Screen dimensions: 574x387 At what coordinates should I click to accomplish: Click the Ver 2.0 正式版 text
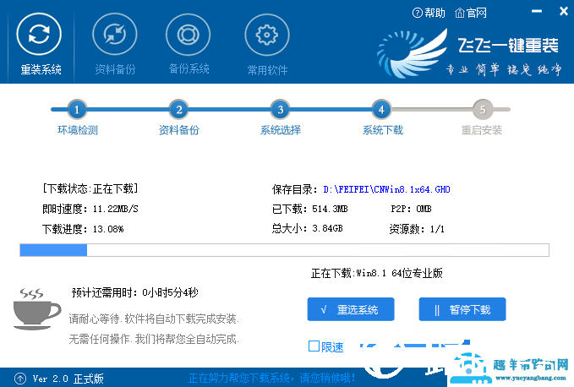(x=68, y=379)
